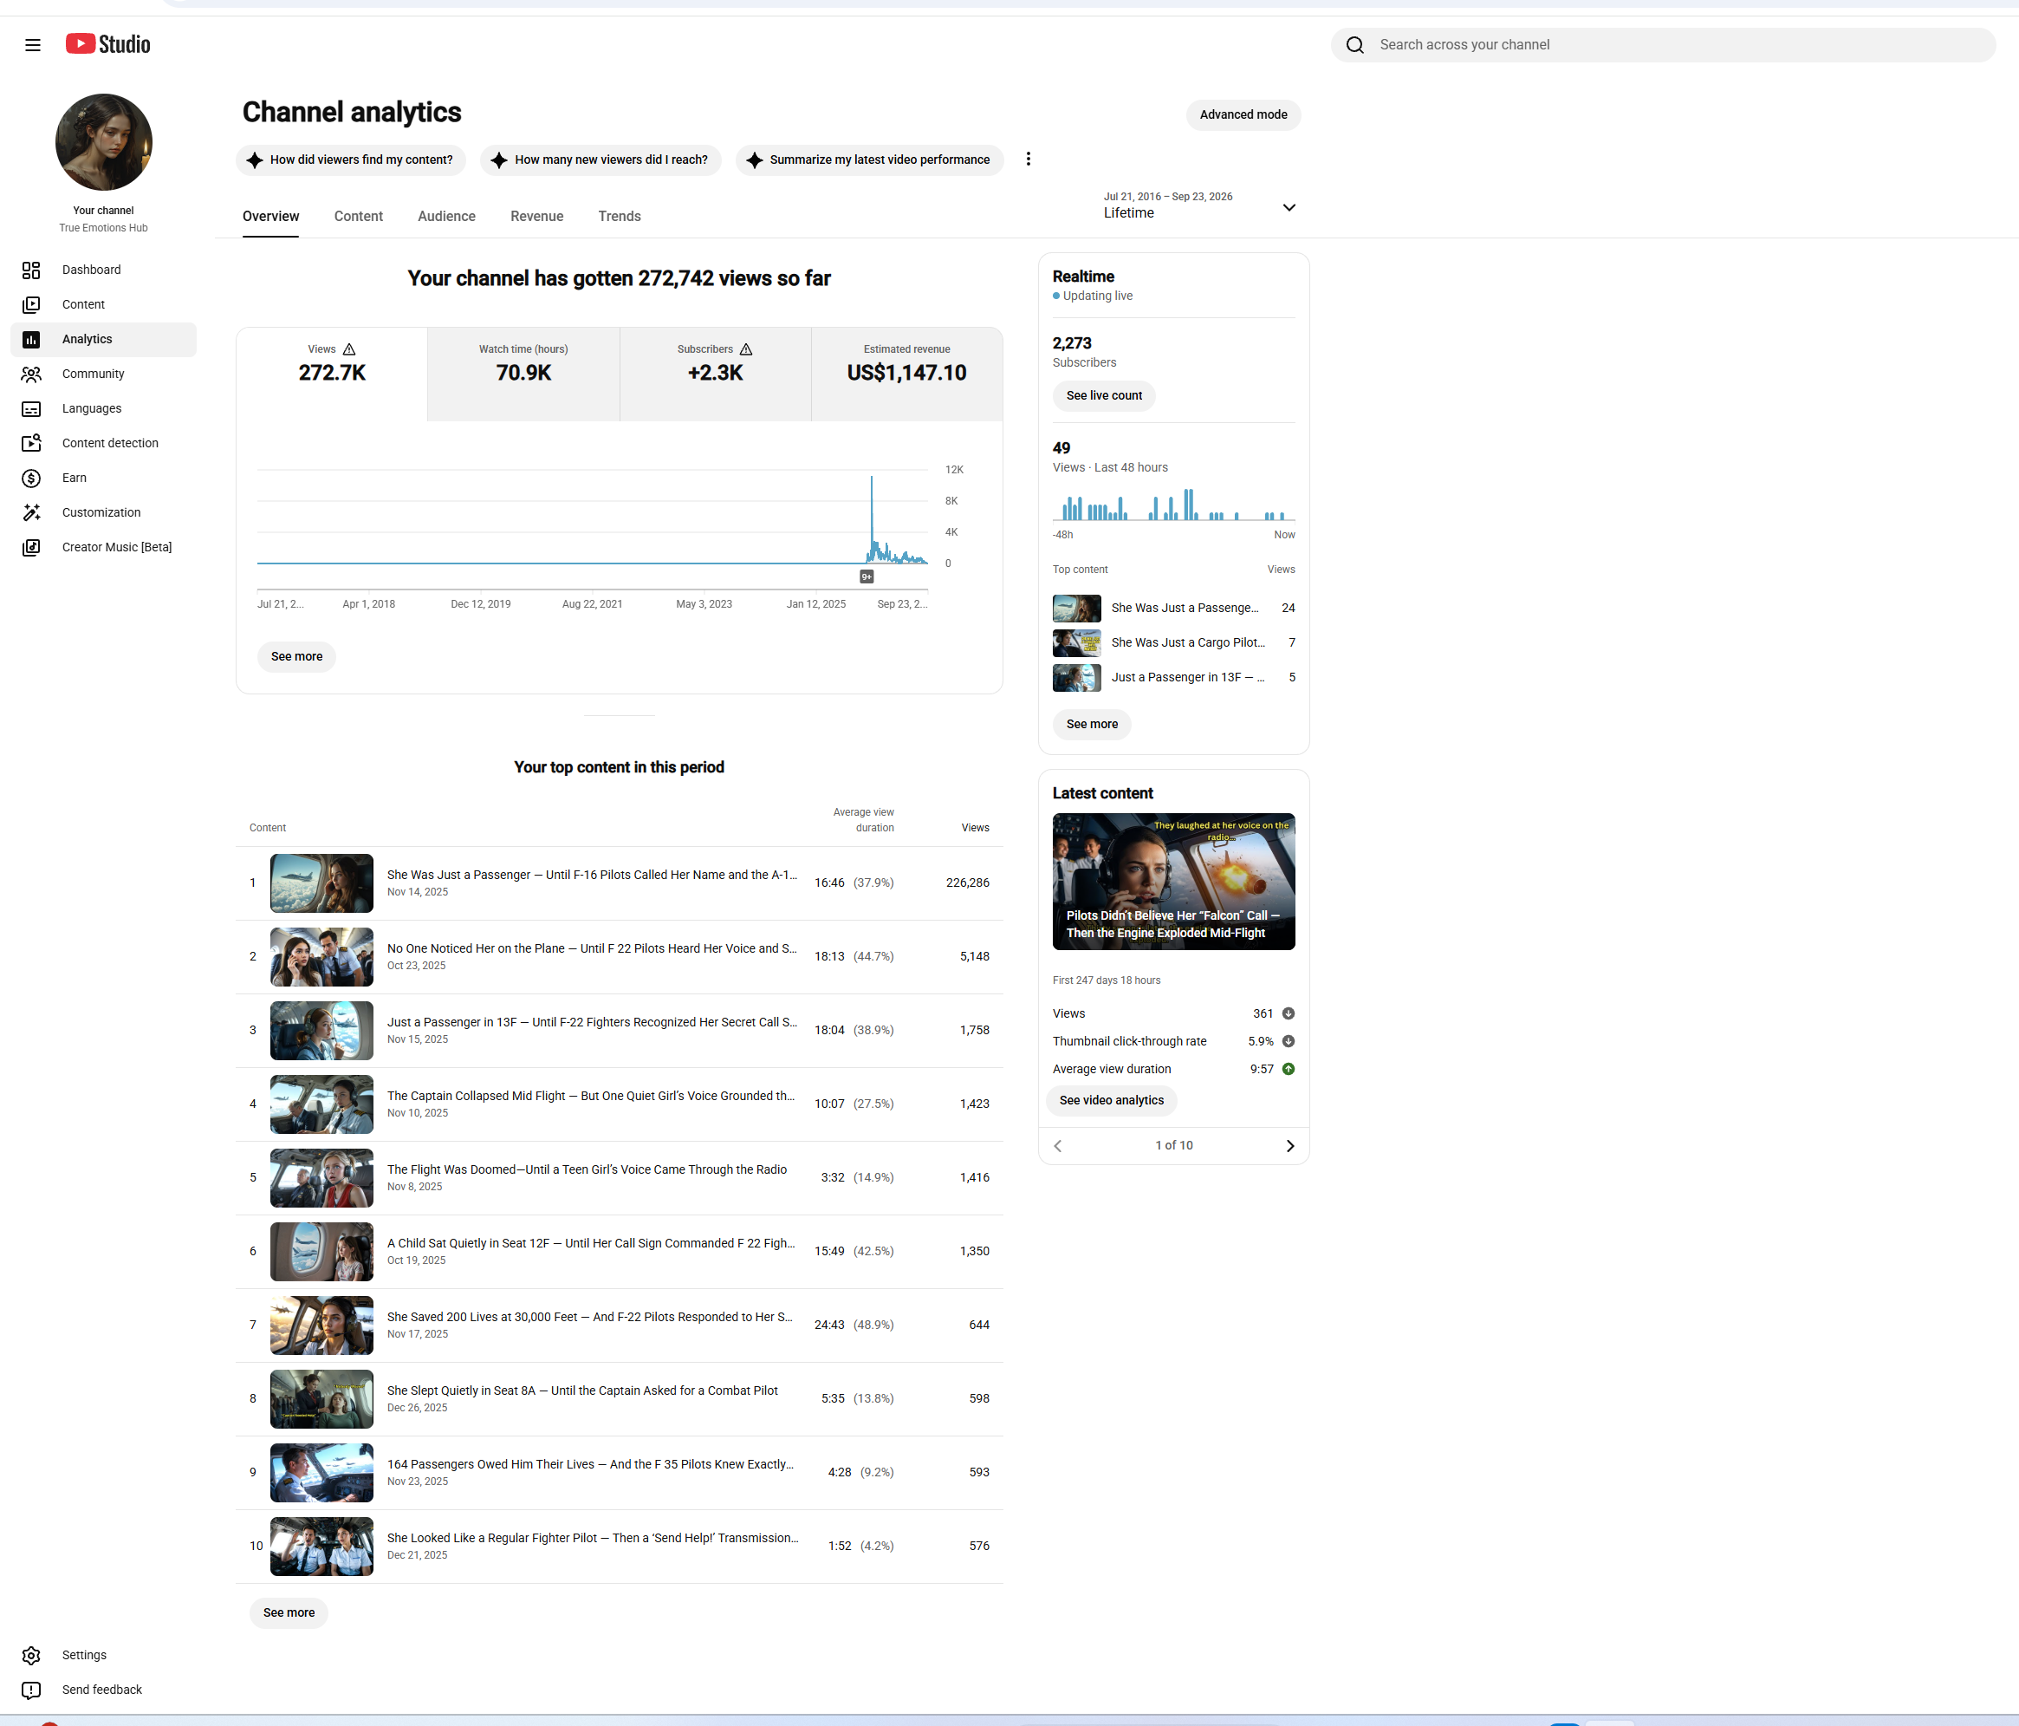This screenshot has height=1726, width=2019.
Task: Open the Earn section
Action: pos(103,478)
